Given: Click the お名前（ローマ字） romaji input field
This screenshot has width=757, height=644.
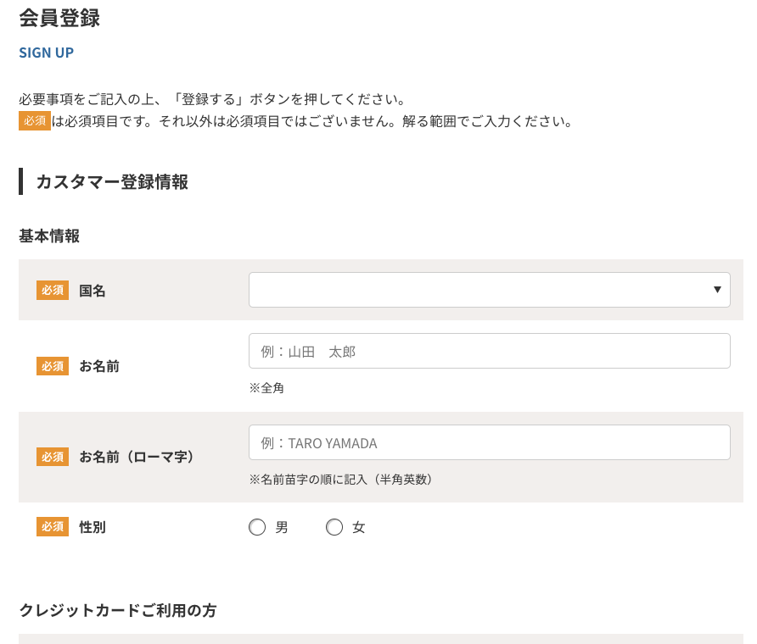Looking at the screenshot, I should coord(489,442).
